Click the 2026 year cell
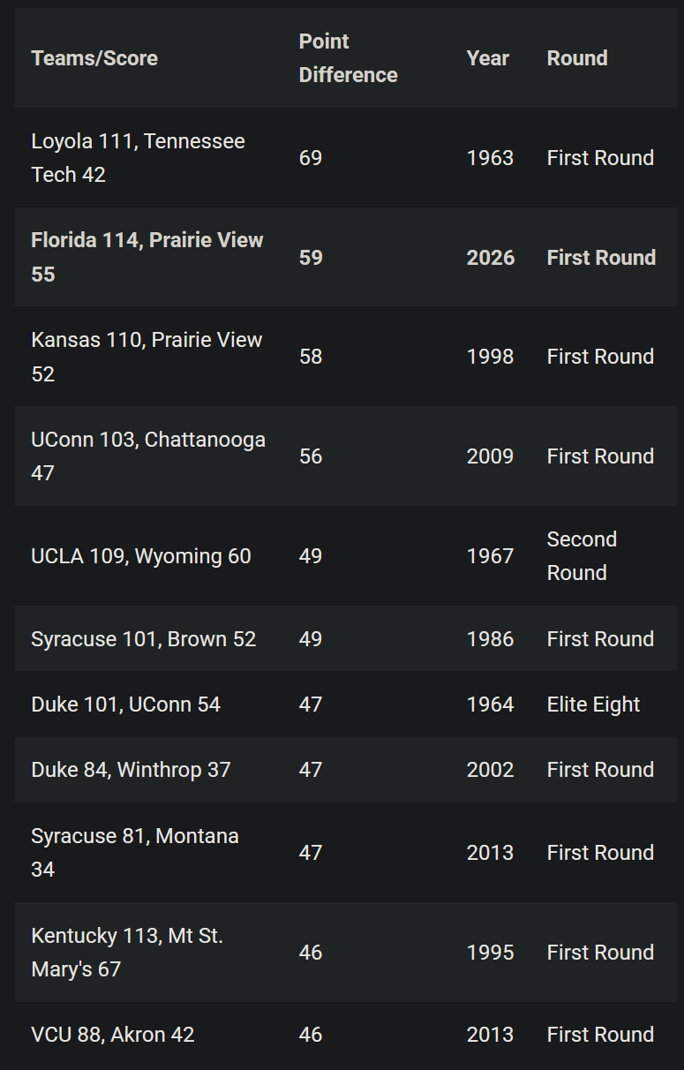Viewport: 684px width, 1070px height. click(491, 258)
